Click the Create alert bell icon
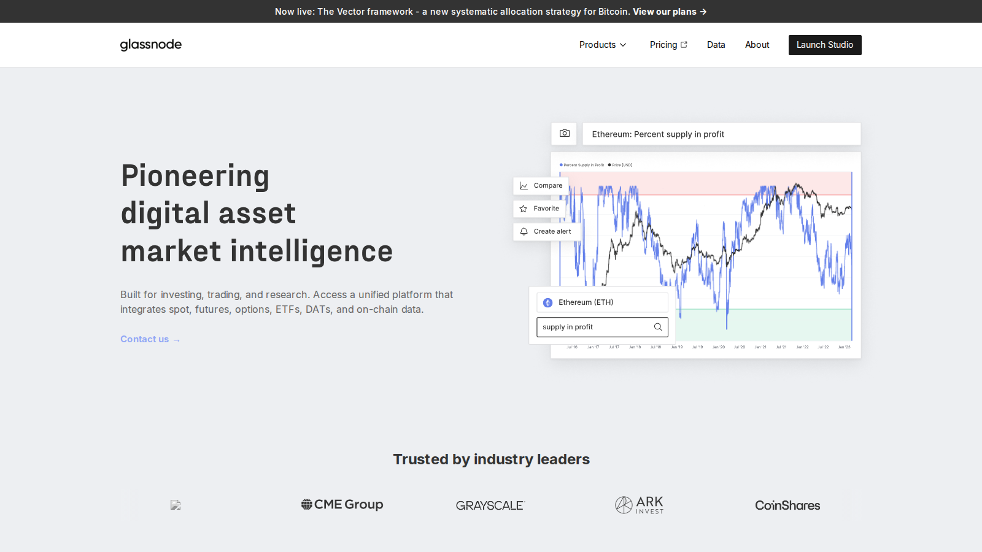 click(524, 231)
